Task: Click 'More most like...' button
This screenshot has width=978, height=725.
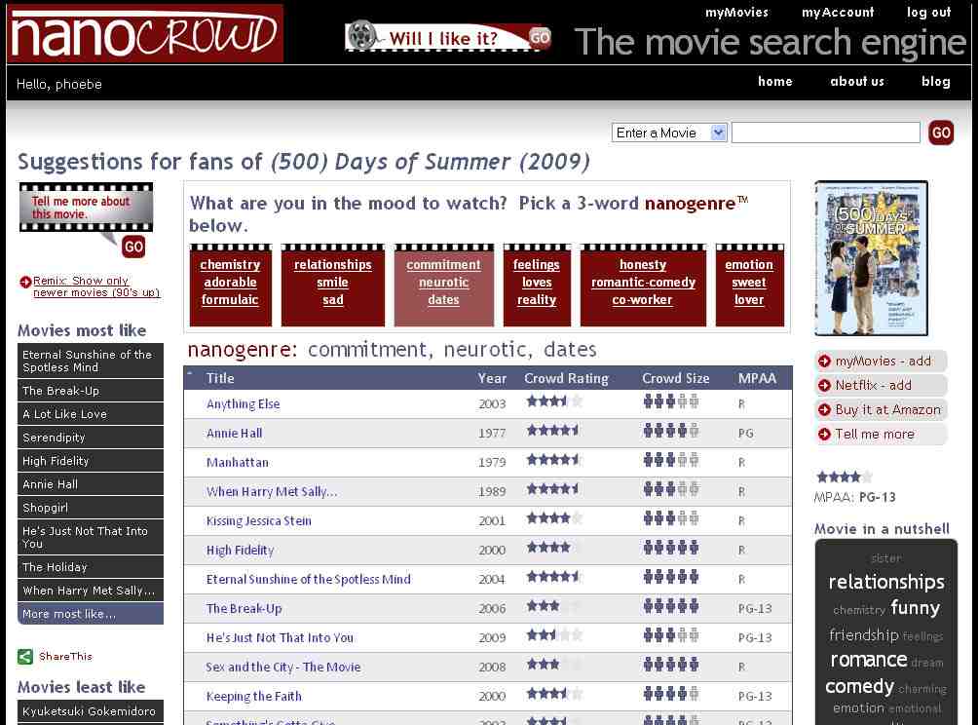Action: 91,614
